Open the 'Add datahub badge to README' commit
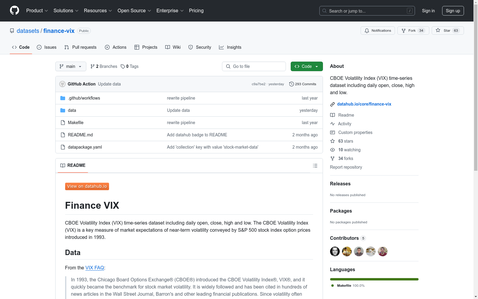478x299 pixels. [x=197, y=135]
